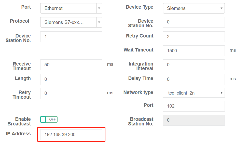This screenshot has width=248, height=142.
Task: Click the IP Address field
Action: (x=71, y=135)
